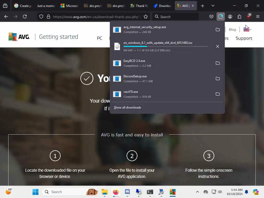Open the DiscordSetup.exe download entry
Screen dimensions: 264x198
162,79
